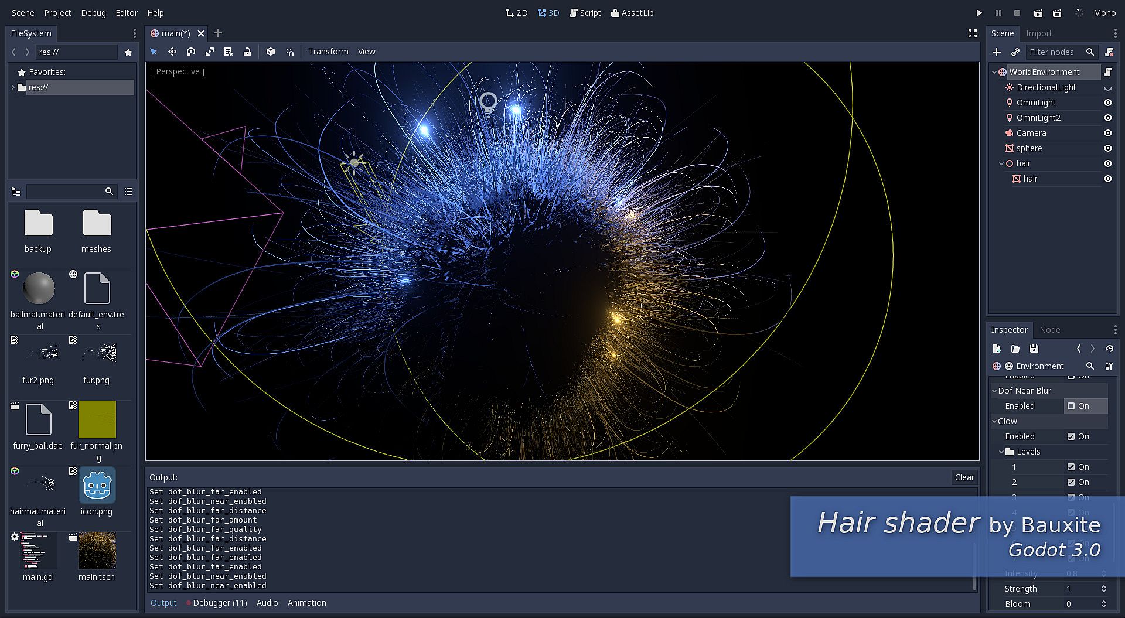Viewport: 1125px width, 618px height.
Task: Click the lock selected object icon
Action: (247, 52)
